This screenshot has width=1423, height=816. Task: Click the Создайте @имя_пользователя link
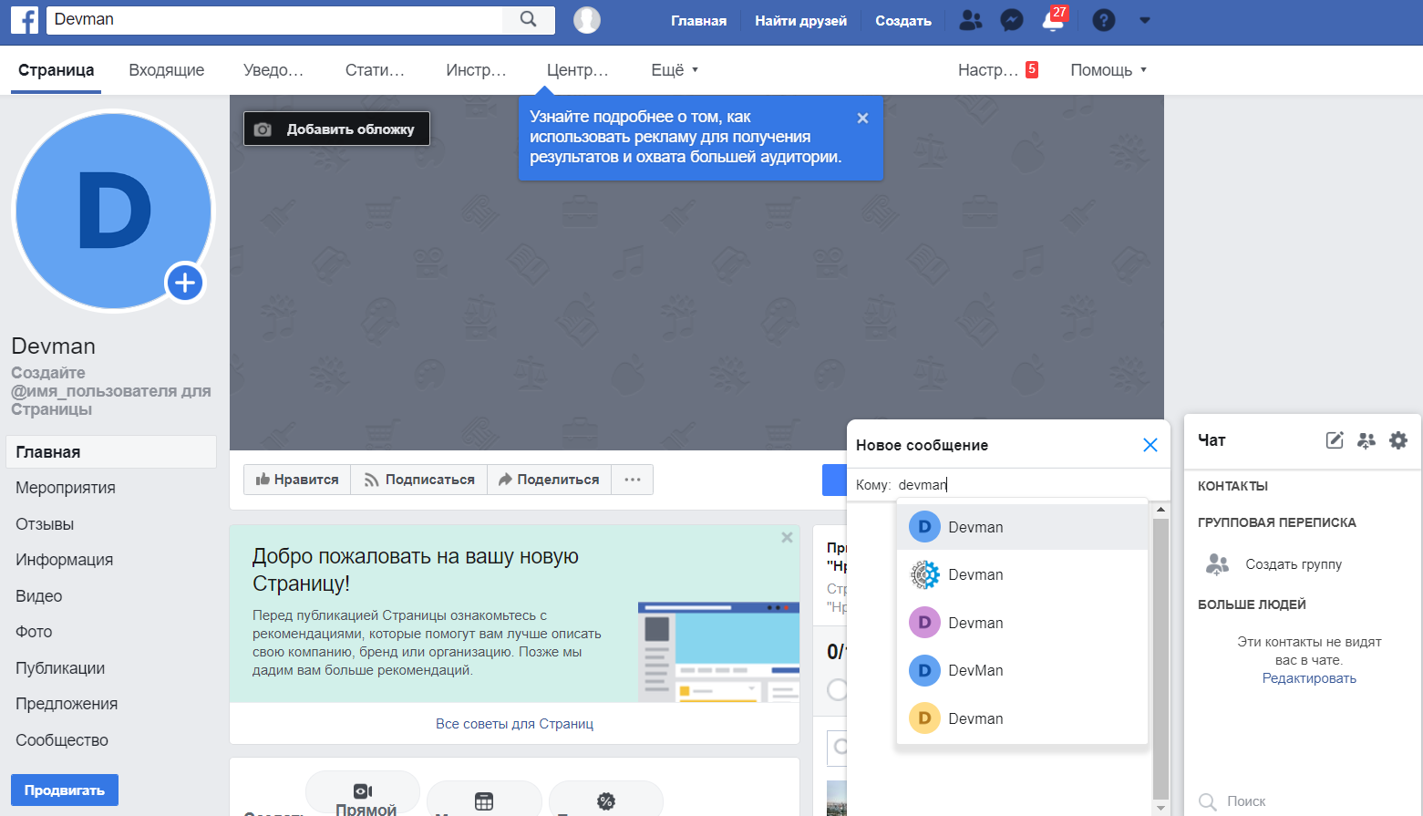(x=111, y=391)
